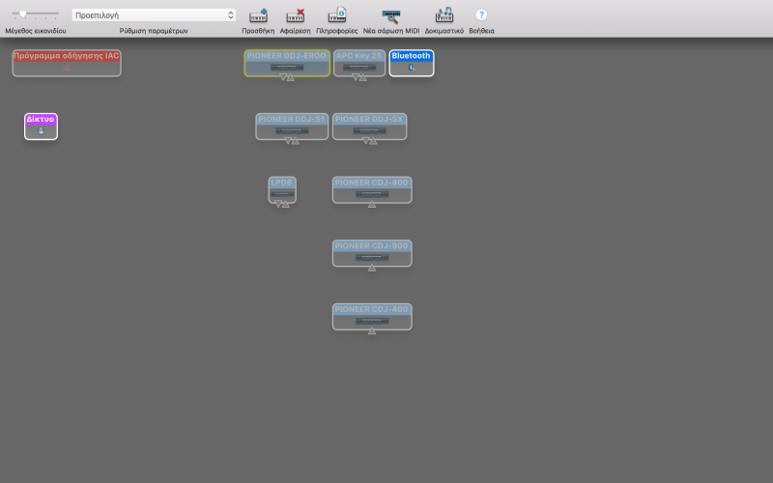The width and height of the screenshot is (773, 483).
Task: Open the Προεπιλογή configuration dropdown
Action: (154, 15)
